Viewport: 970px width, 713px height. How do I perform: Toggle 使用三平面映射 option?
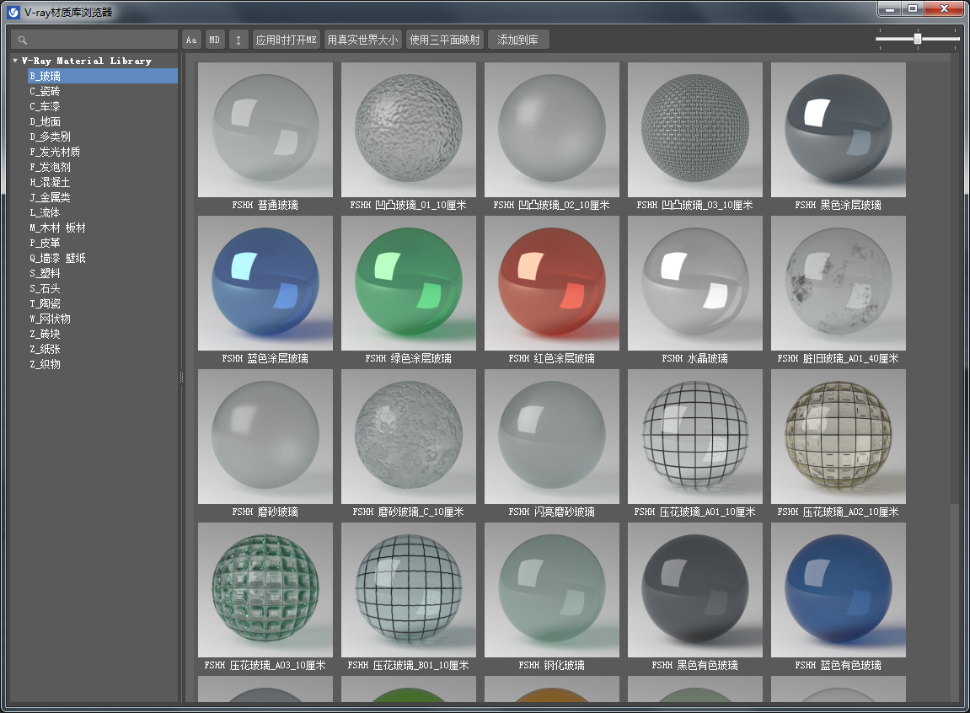445,40
